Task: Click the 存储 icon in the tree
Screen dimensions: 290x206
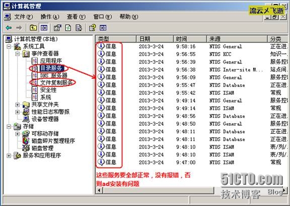Action: [18, 126]
